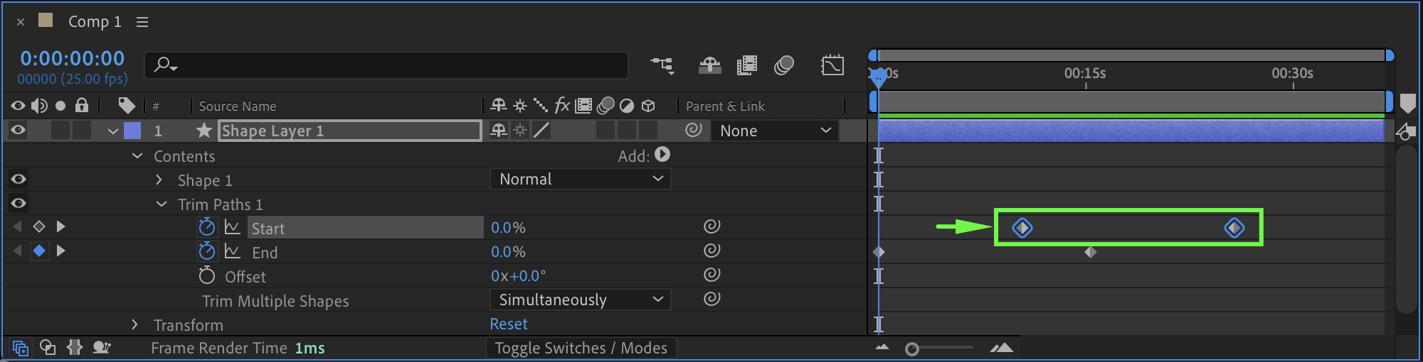Viewport: 1423px width, 362px height.
Task: Toggle the End property keyframe diamond
Action: (x=39, y=251)
